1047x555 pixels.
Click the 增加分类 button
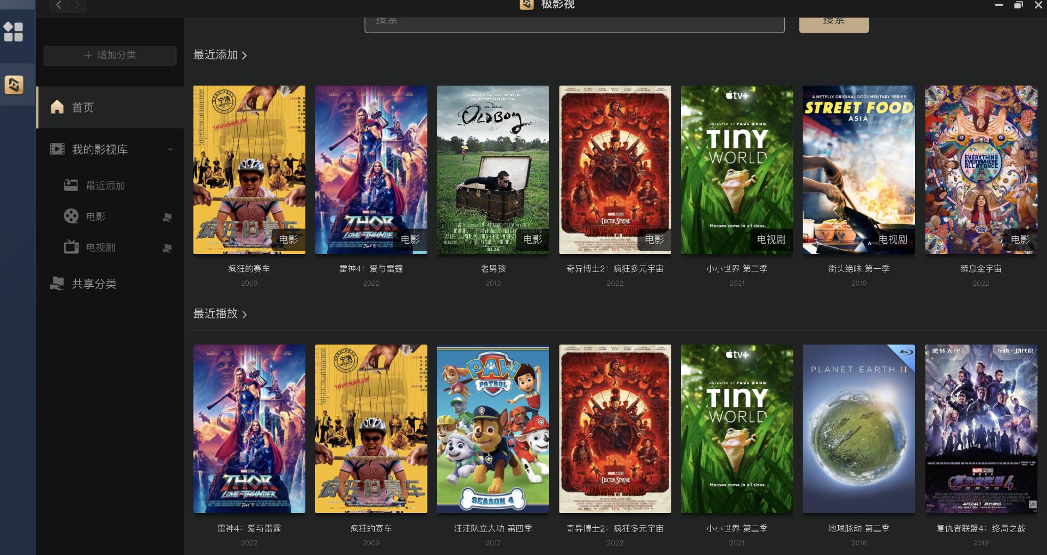pyautogui.click(x=110, y=55)
